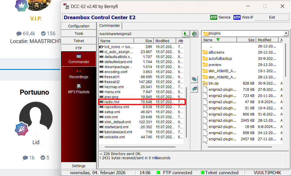The height and width of the screenshot is (176, 291).
Task: Click the Exit button
Action: (272, 17)
